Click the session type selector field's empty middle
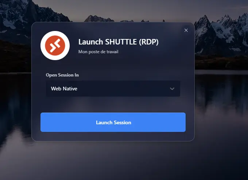 click(120, 89)
